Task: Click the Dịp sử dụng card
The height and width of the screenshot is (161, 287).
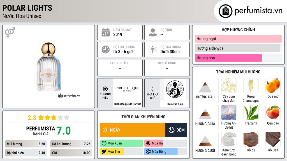Action: 167,68
